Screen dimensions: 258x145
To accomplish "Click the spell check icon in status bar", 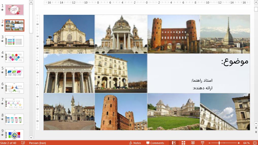I will click(x=23, y=143).
